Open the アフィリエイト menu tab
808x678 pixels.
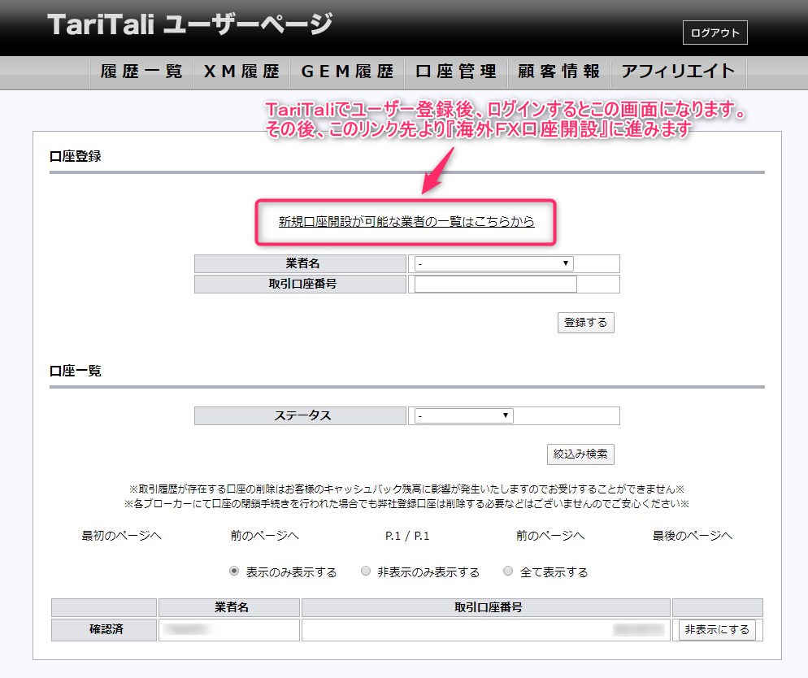(x=678, y=72)
